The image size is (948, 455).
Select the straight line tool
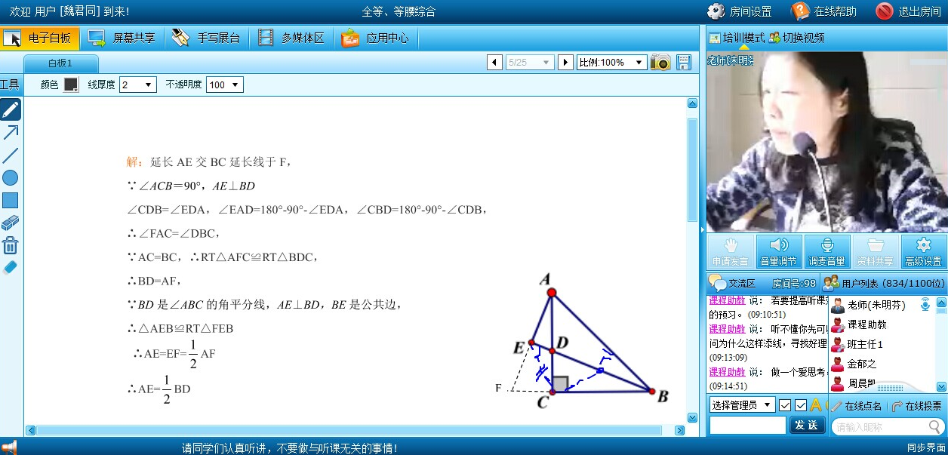tap(11, 155)
